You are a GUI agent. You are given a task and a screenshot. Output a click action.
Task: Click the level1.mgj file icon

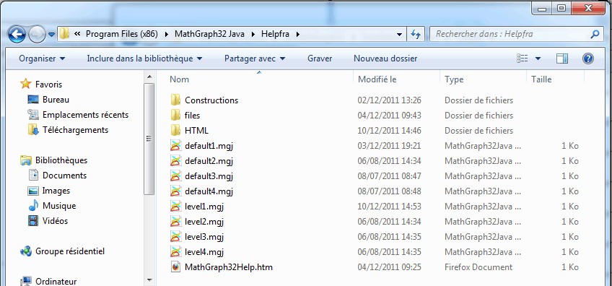pos(176,207)
